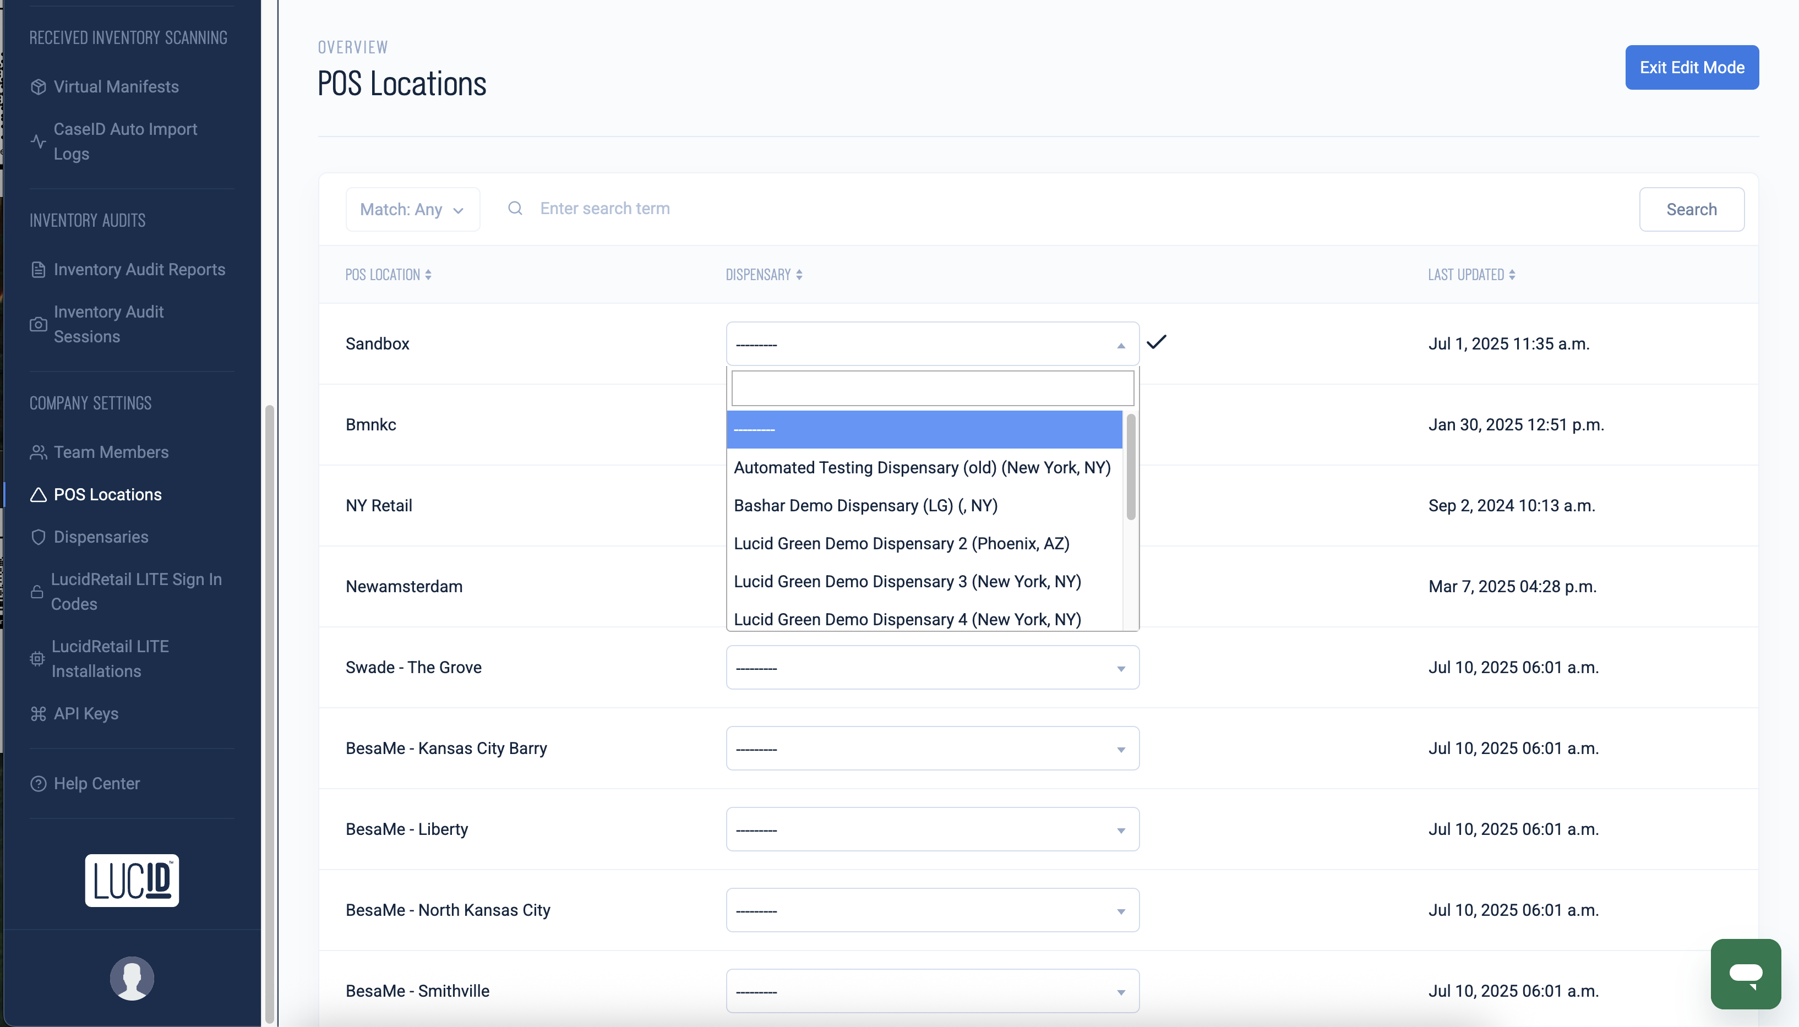This screenshot has height=1027, width=1799.
Task: Click the Search button
Action: point(1692,210)
